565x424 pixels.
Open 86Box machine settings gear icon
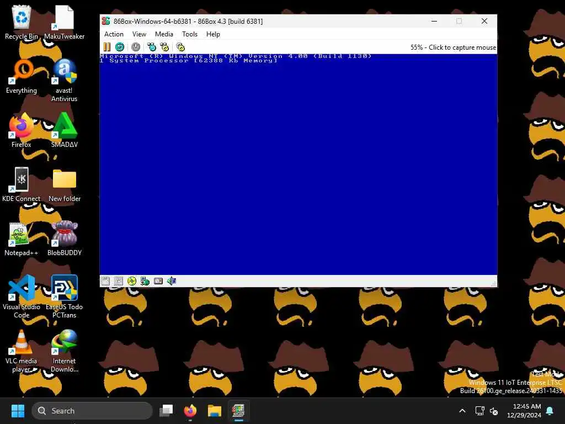180,47
